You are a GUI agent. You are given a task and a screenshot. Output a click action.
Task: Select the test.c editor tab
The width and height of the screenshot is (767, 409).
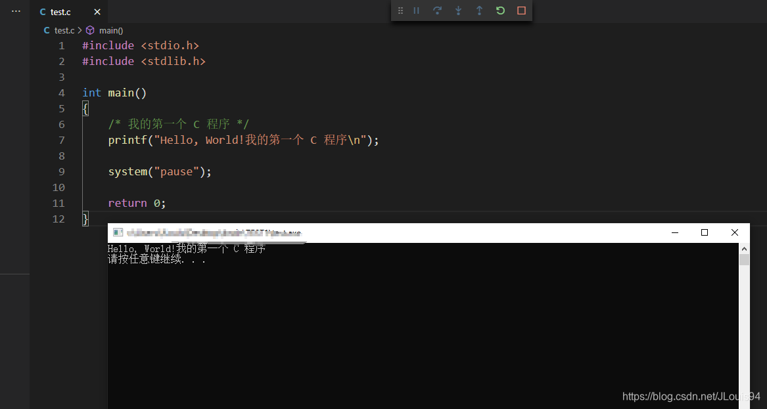pos(68,12)
